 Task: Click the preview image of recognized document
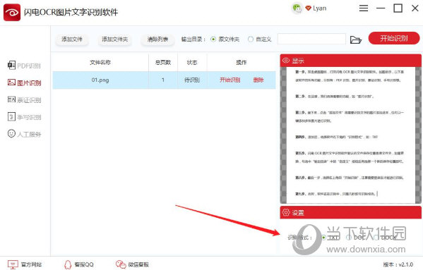(351, 135)
